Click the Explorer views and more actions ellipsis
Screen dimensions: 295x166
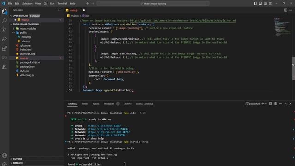59,10
